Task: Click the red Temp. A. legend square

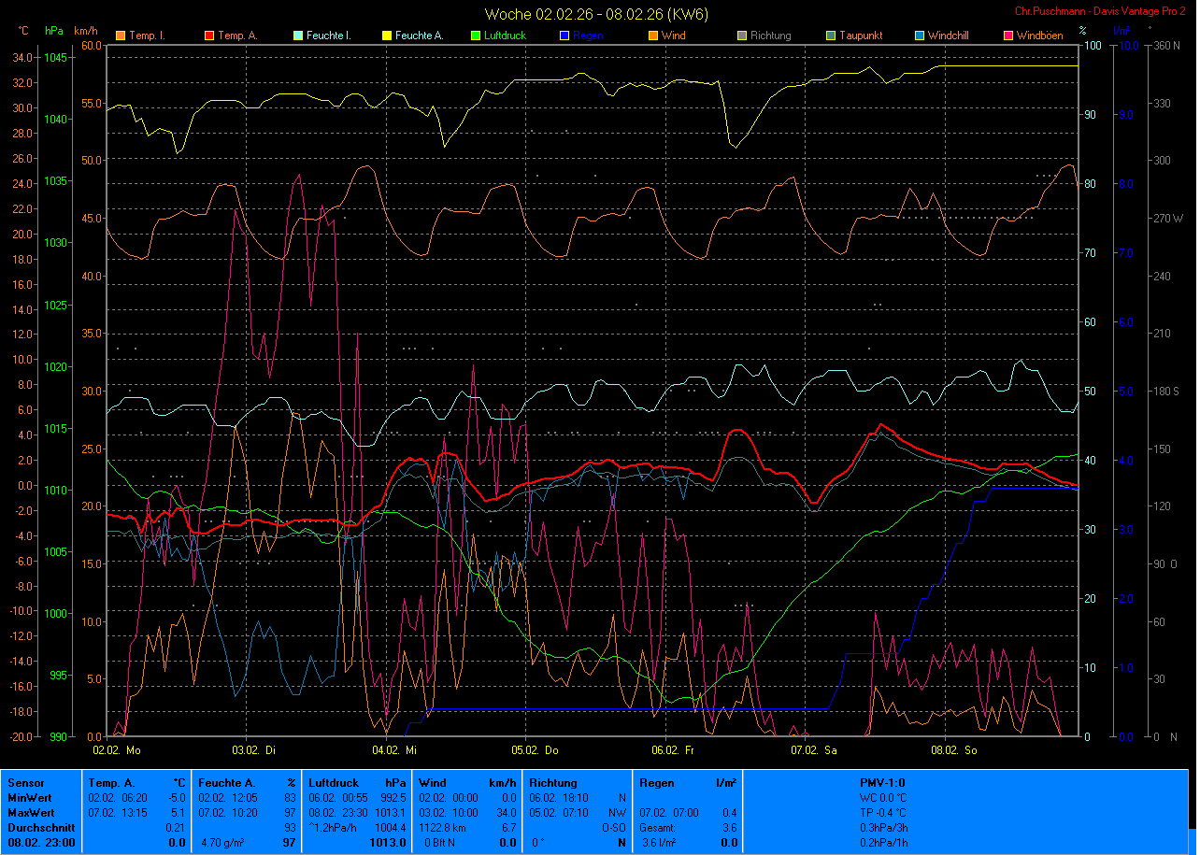Action: tap(209, 36)
